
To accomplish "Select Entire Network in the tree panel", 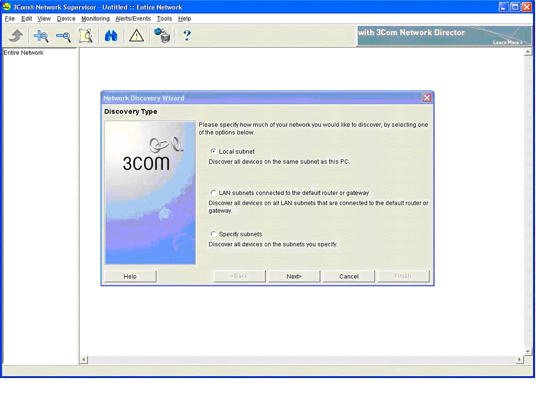I will 23,53.
